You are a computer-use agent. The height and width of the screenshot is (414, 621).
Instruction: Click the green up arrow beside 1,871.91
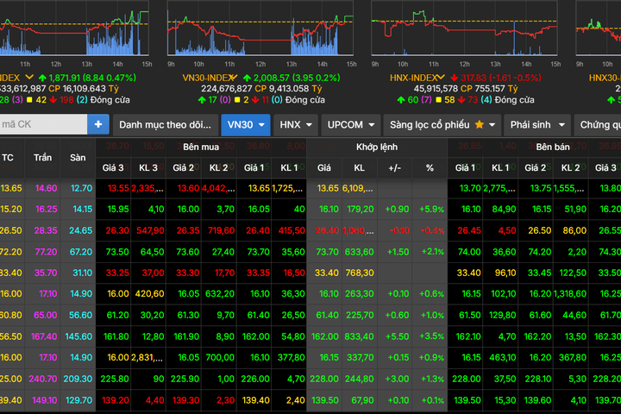[x=43, y=78]
